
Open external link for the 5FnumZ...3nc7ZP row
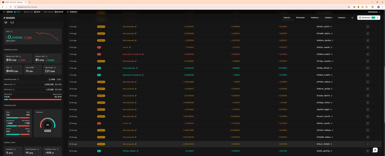coord(368,116)
